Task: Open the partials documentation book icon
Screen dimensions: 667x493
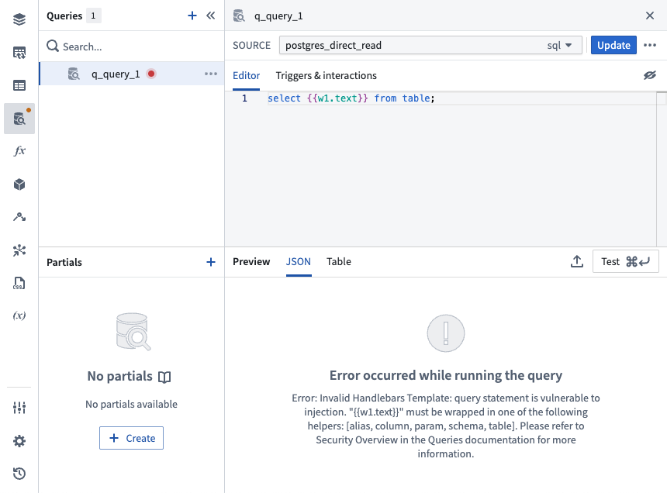Action: tap(164, 377)
